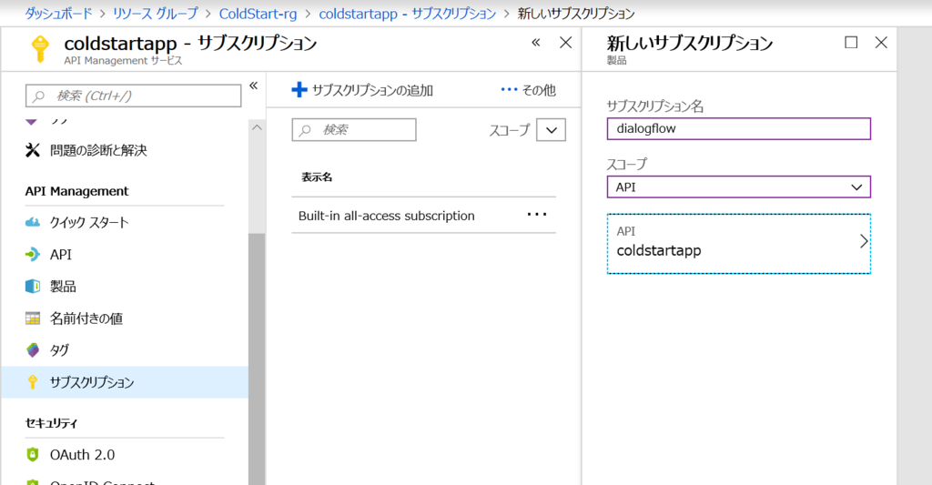Click the 表示名 column header
Viewport: 932px width, 485px height.
coord(317,177)
